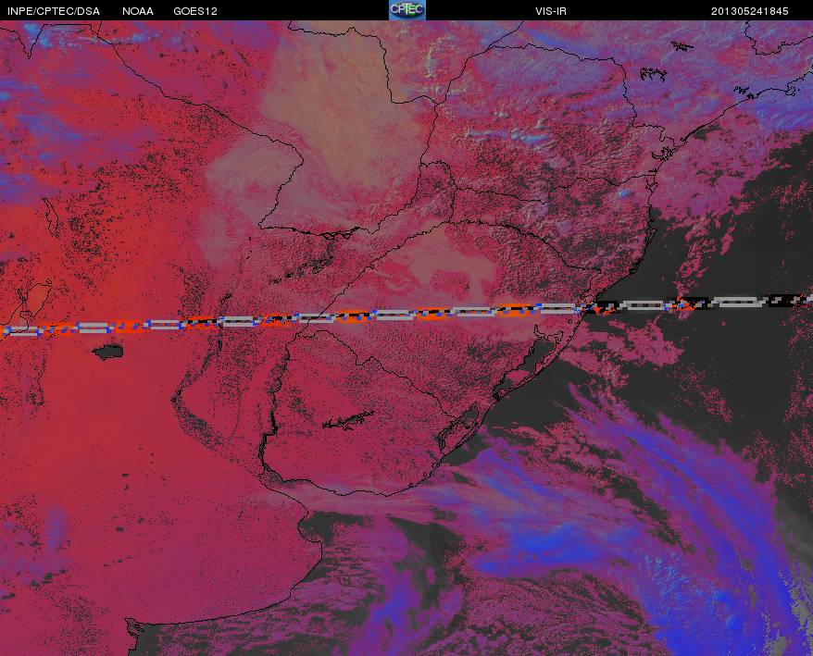Select the INPE/CPTEC/DSA header text
This screenshot has width=813, height=656.
point(54,11)
